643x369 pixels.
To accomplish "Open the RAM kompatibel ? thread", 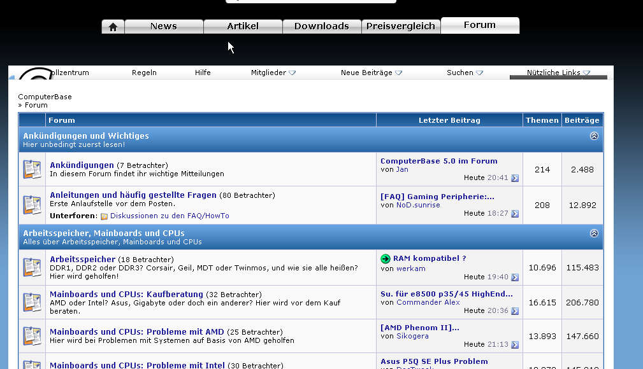I will point(430,258).
